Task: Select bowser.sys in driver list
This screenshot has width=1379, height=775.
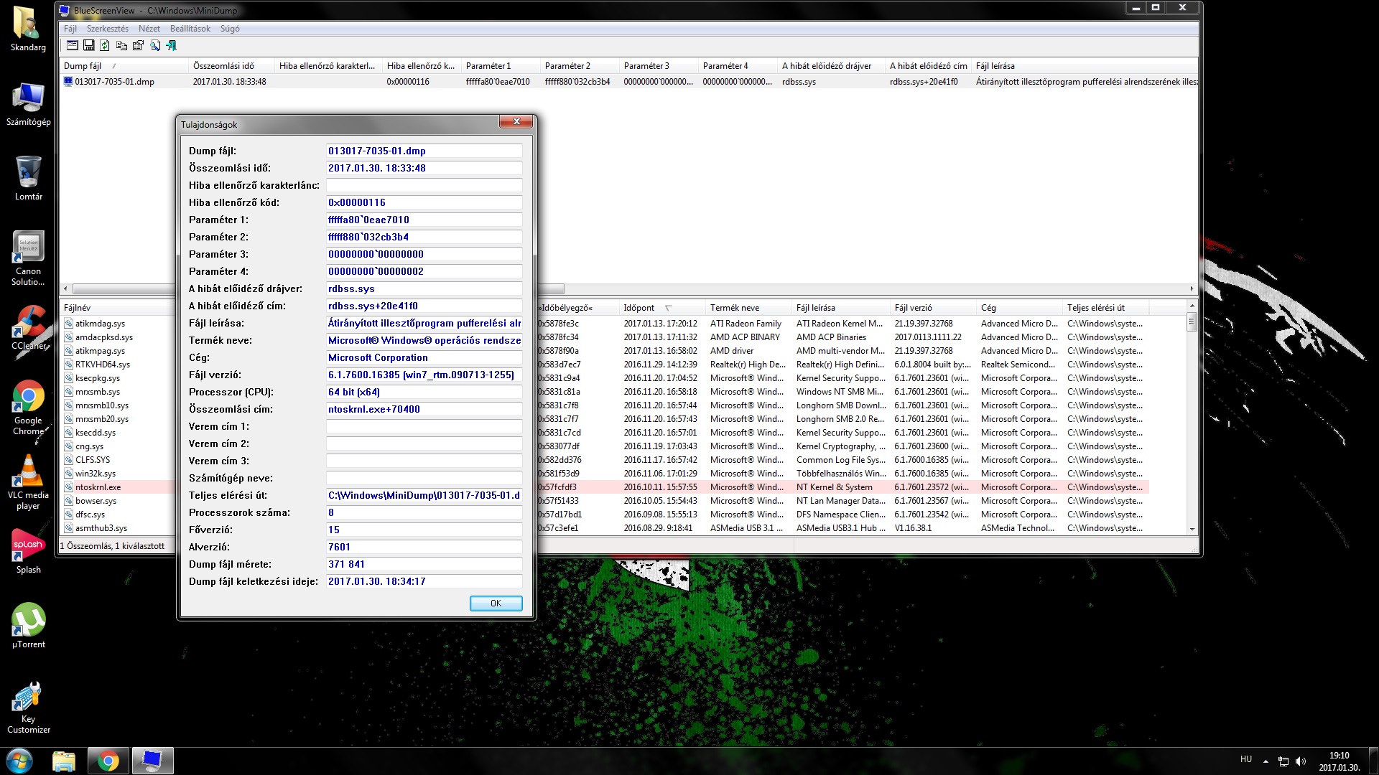Action: (x=96, y=501)
